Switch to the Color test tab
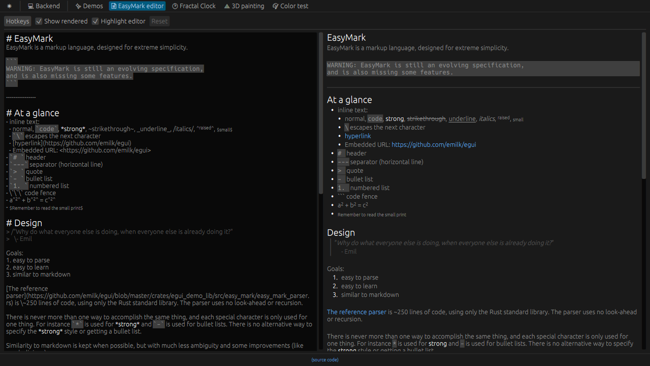 [x=290, y=6]
